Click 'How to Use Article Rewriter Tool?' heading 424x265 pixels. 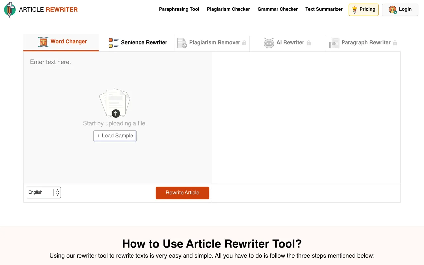212,244
